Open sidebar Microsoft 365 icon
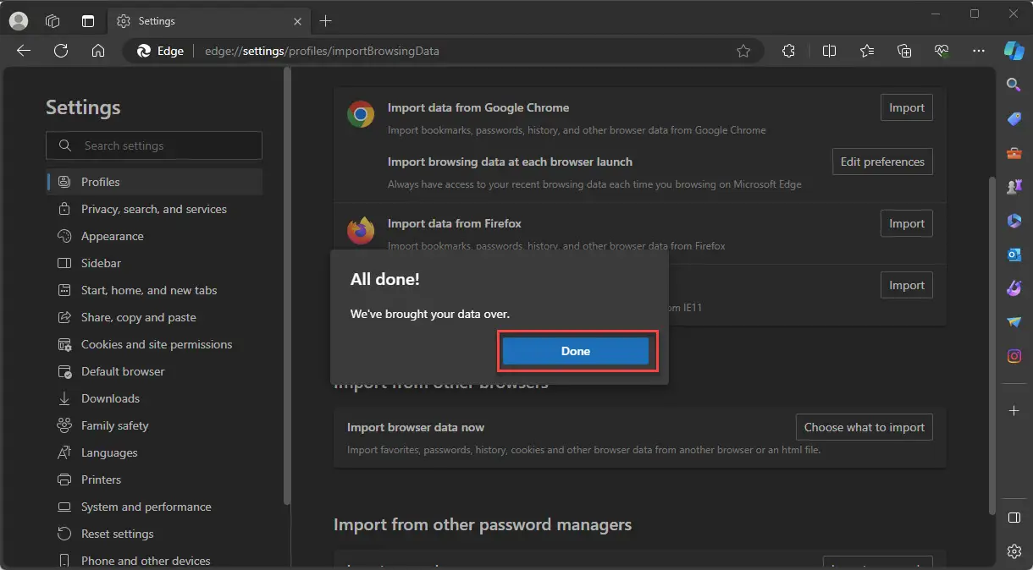Screen dimensions: 1033x570 point(1014,221)
